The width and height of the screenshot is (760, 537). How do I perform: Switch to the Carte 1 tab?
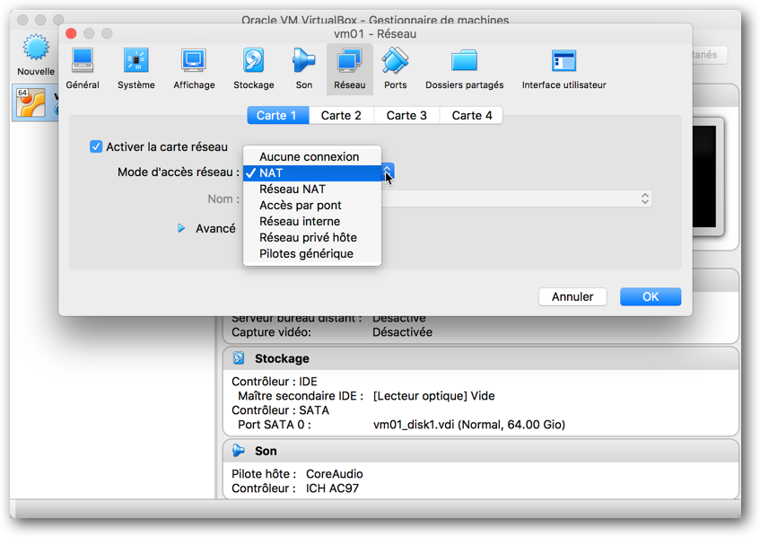coord(278,116)
